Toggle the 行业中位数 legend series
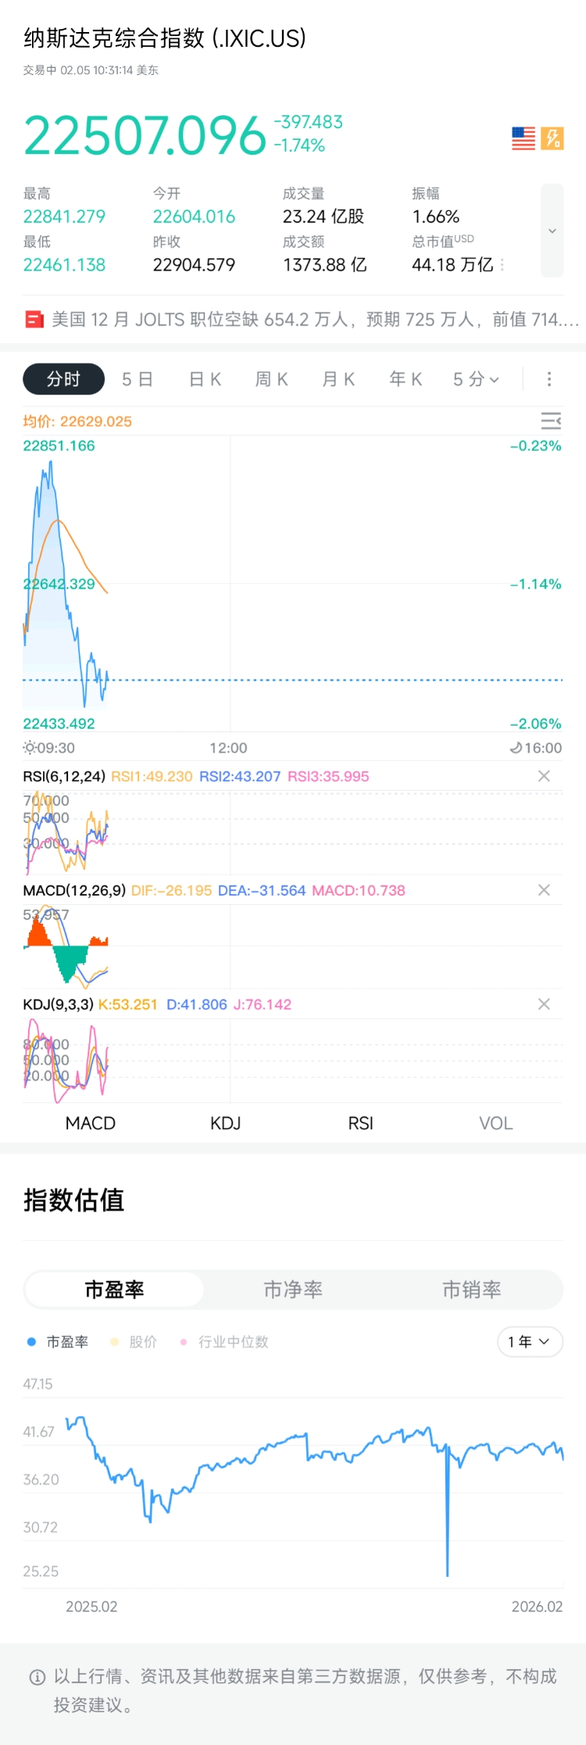Viewport: 586px width, 1745px height. pyautogui.click(x=225, y=1342)
